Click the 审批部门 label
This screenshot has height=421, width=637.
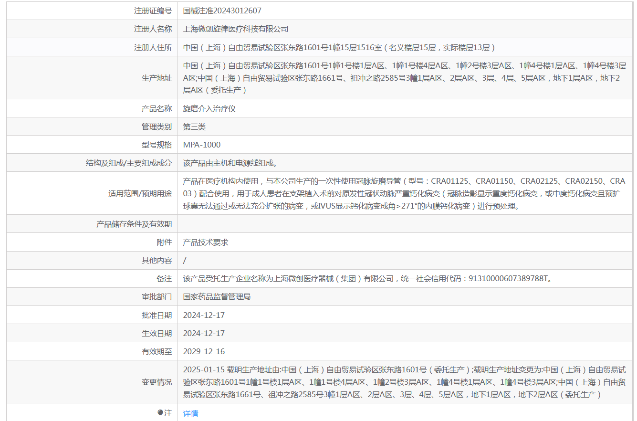click(x=157, y=296)
